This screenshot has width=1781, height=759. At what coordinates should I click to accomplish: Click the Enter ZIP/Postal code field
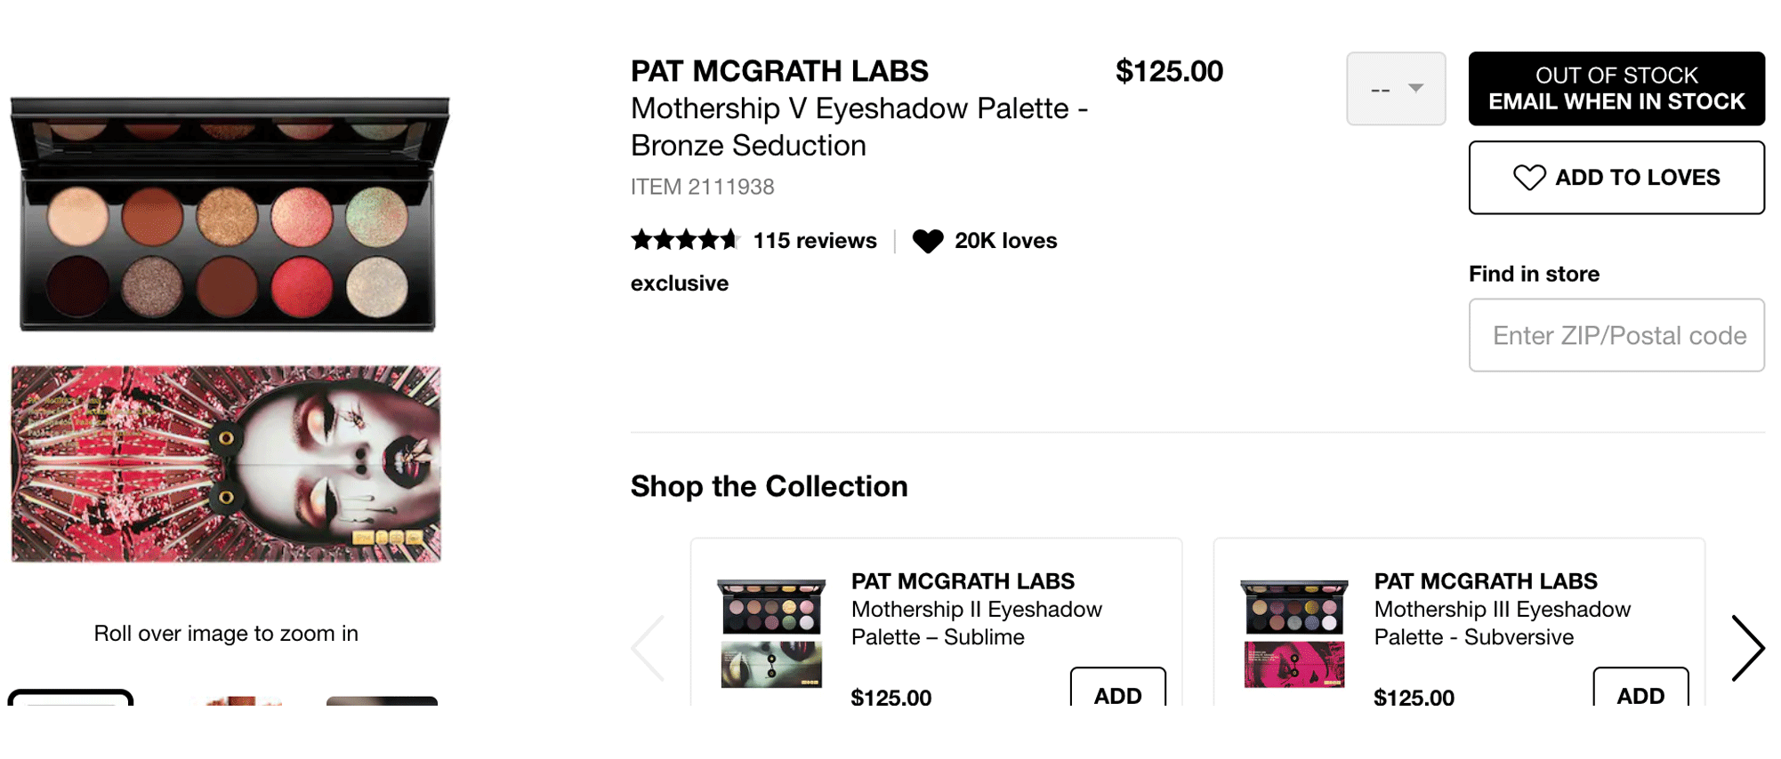point(1616,335)
